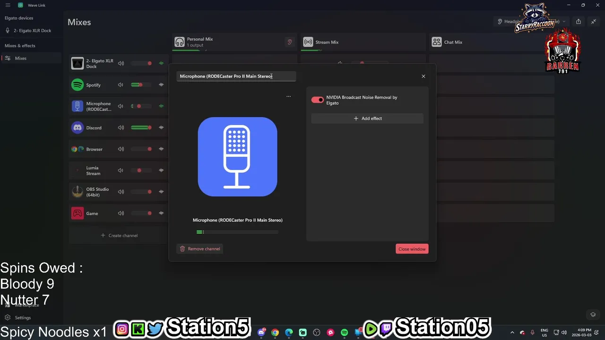Screen dimensions: 605x340
Task: Disable NVIDIA Broadcast Noise Removal toggle
Action: [x=318, y=100]
